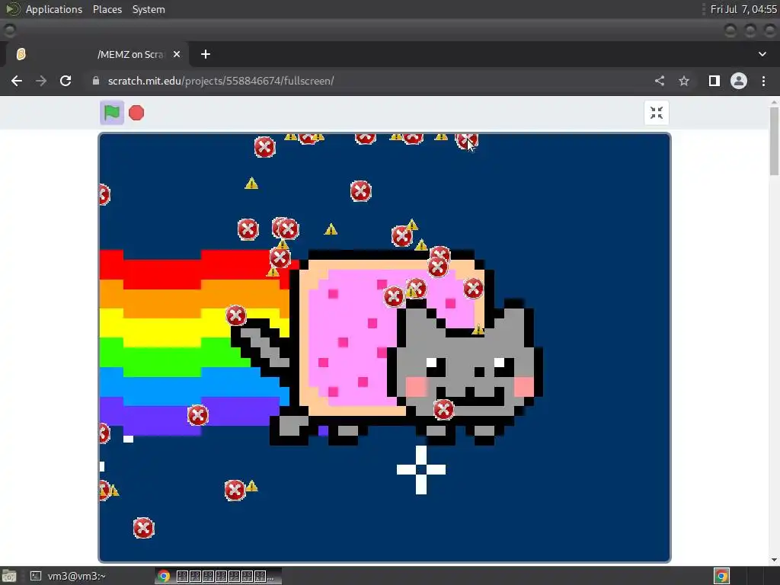Click the Scratch favicon on the tab
Image resolution: width=780 pixels, height=585 pixels.
click(x=21, y=54)
